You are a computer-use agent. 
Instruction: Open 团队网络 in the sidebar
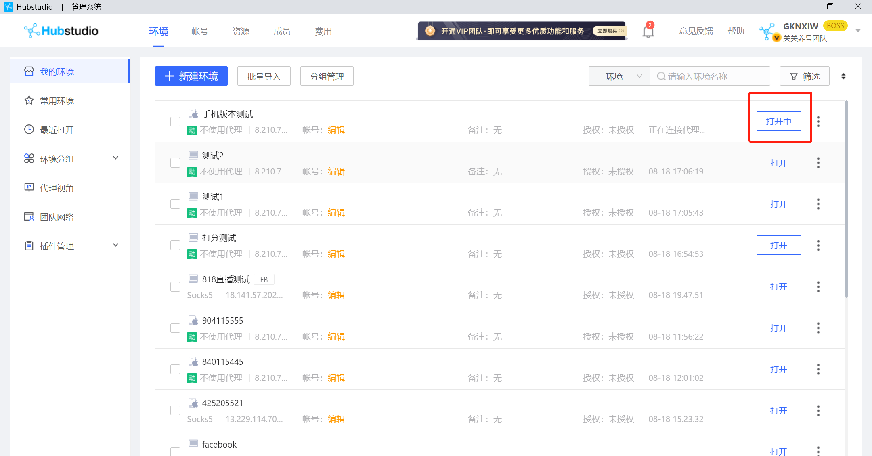pos(57,217)
